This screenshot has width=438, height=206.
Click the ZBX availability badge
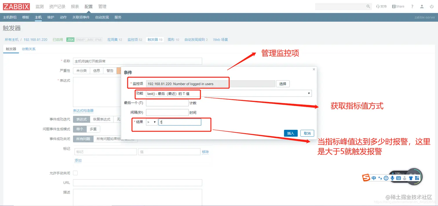(70, 40)
